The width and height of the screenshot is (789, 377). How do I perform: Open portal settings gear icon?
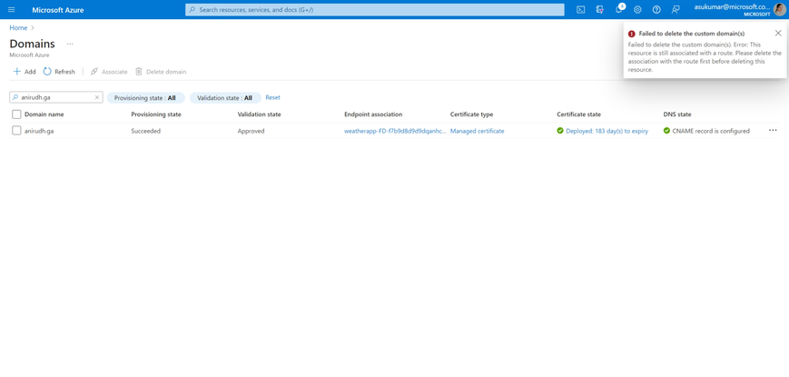[x=637, y=10]
